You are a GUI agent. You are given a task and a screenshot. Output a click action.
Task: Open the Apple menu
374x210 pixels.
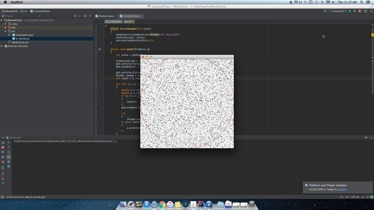[x=5, y=2]
